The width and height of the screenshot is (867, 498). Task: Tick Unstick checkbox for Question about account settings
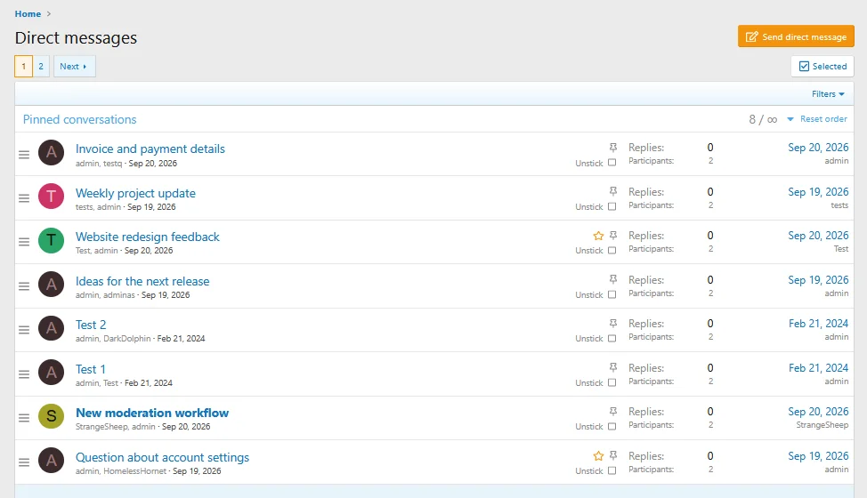tap(612, 470)
